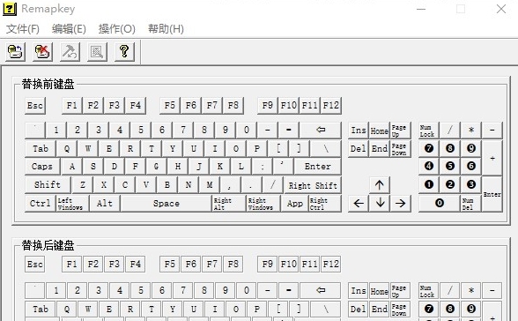The image size is (518, 321).
Task: Select Space key on 替换前键盘
Action: [166, 204]
